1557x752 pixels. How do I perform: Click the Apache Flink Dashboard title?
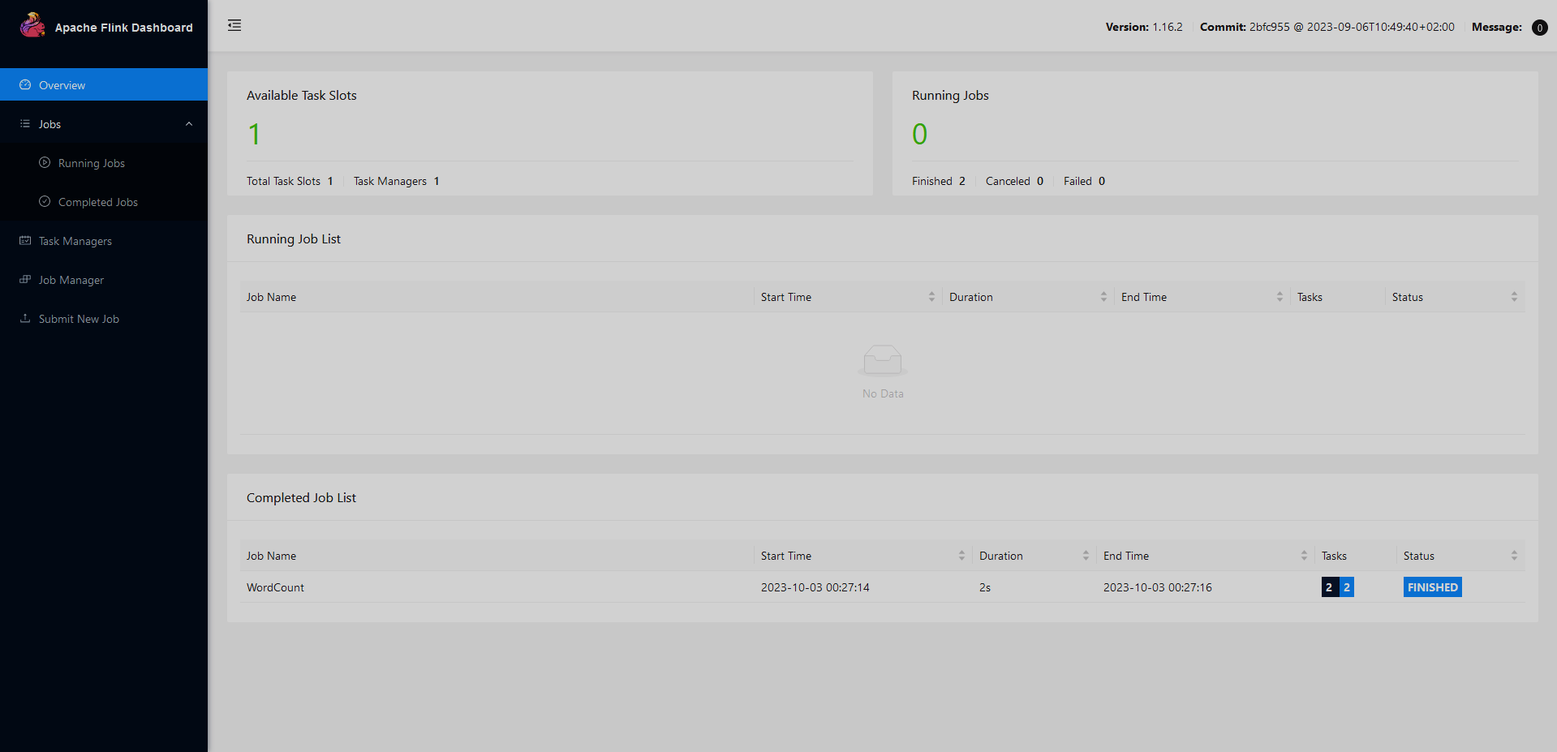tap(124, 28)
